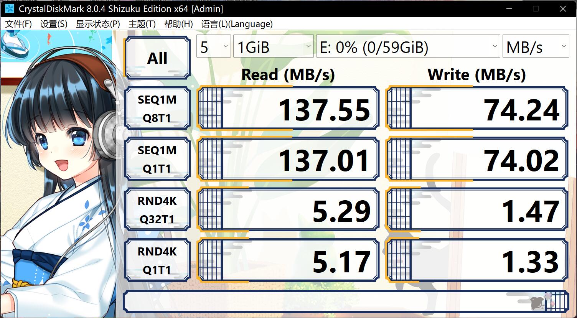Select the SEQ1M Q1T1 read value 137.01
The height and width of the screenshot is (318, 577).
pyautogui.click(x=288, y=159)
